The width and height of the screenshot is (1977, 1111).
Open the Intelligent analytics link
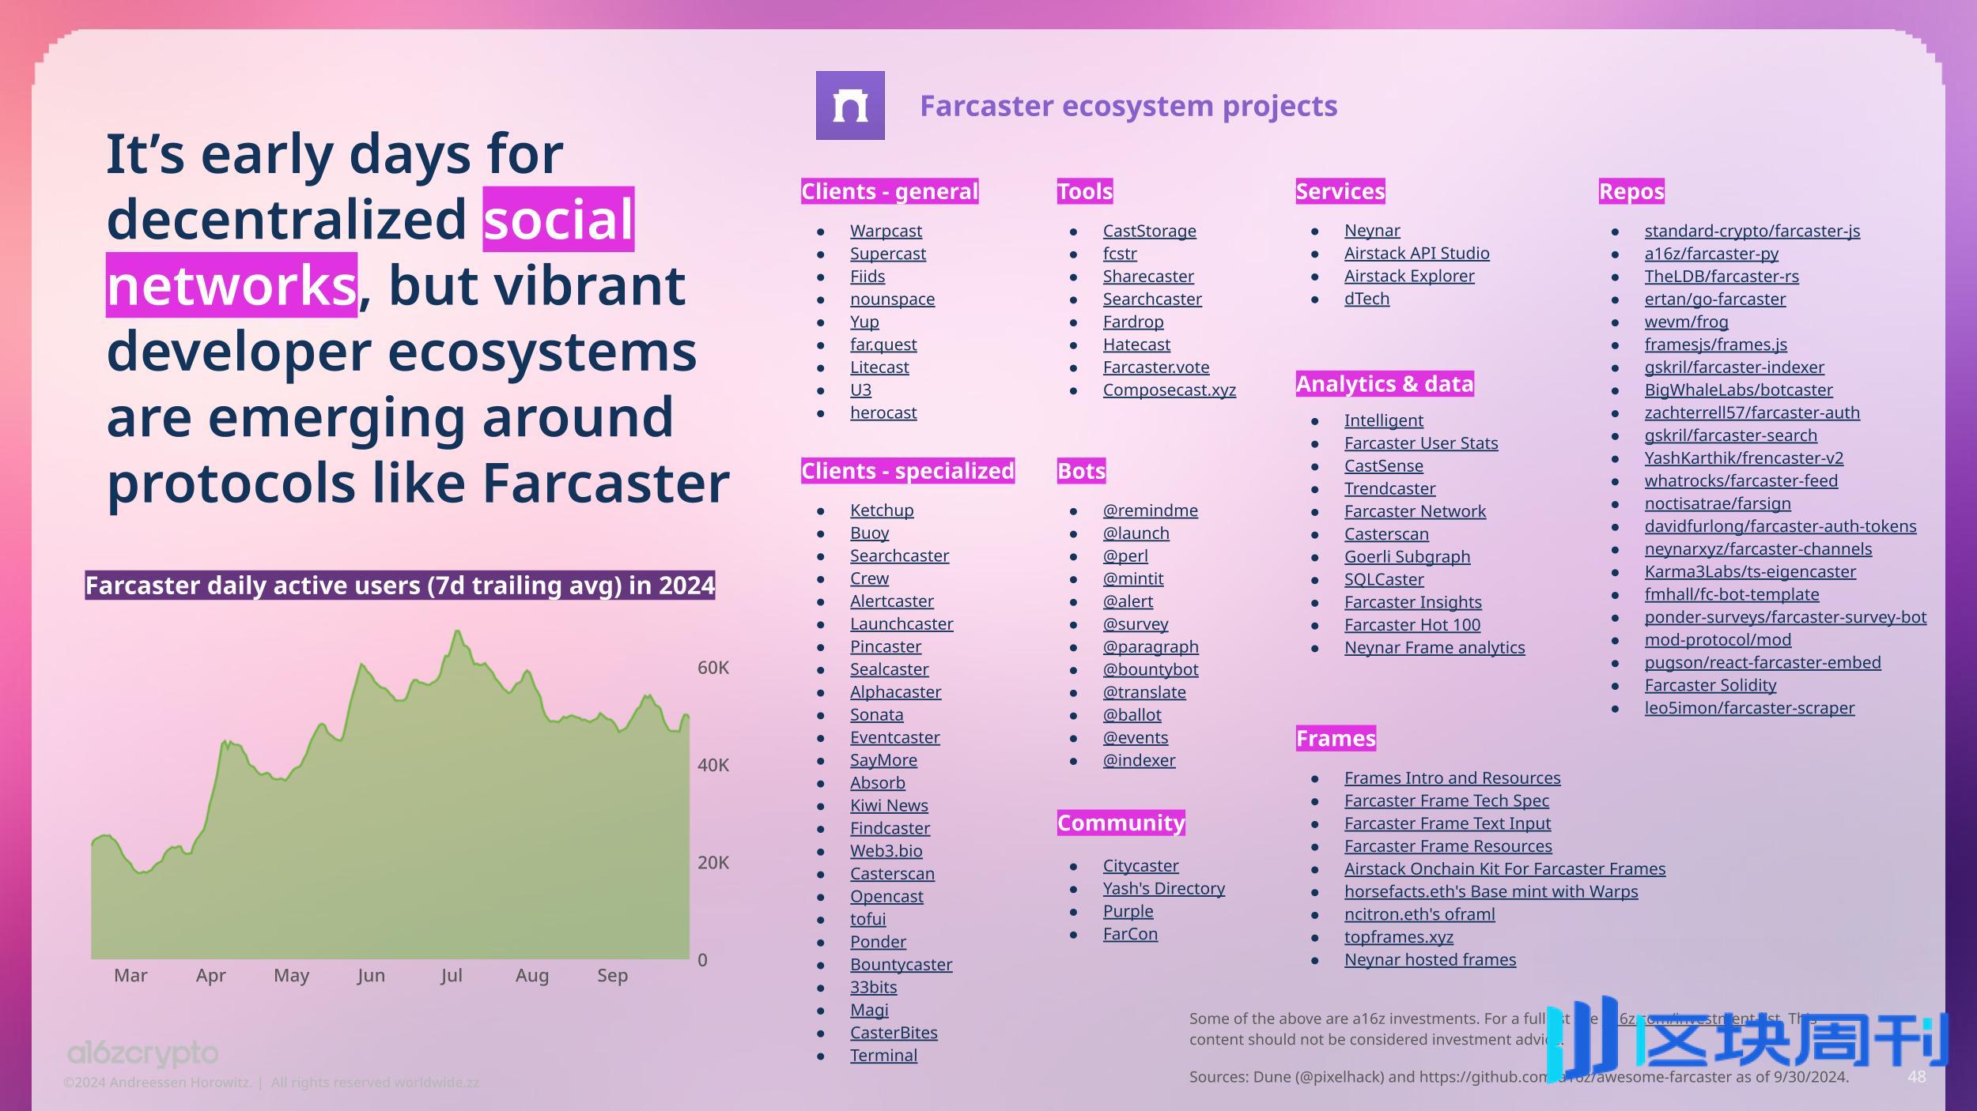tap(1384, 420)
